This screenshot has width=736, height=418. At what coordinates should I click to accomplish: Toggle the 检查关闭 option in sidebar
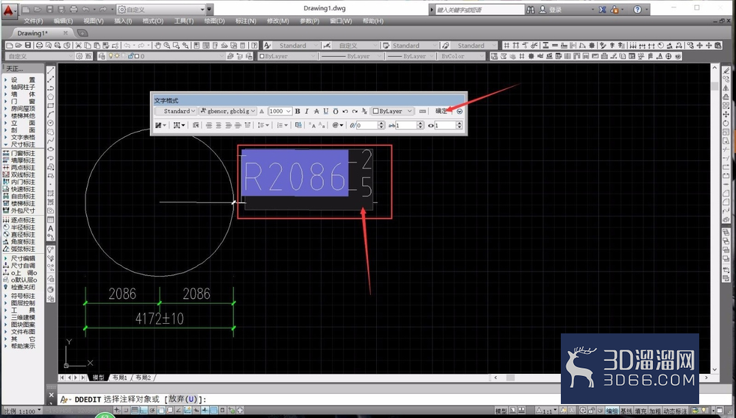pos(19,287)
